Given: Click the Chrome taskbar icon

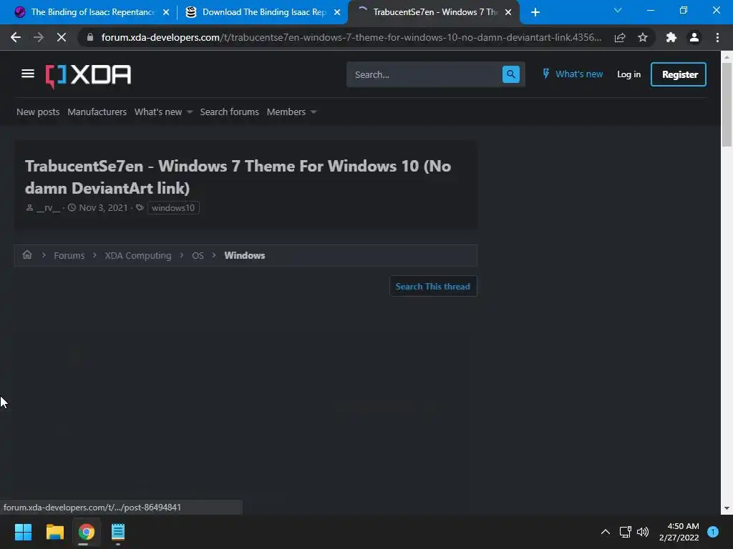Looking at the screenshot, I should (86, 532).
